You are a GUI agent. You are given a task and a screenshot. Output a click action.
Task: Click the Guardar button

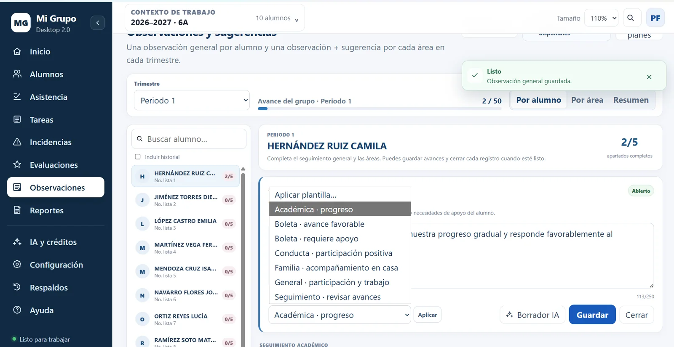(x=592, y=315)
